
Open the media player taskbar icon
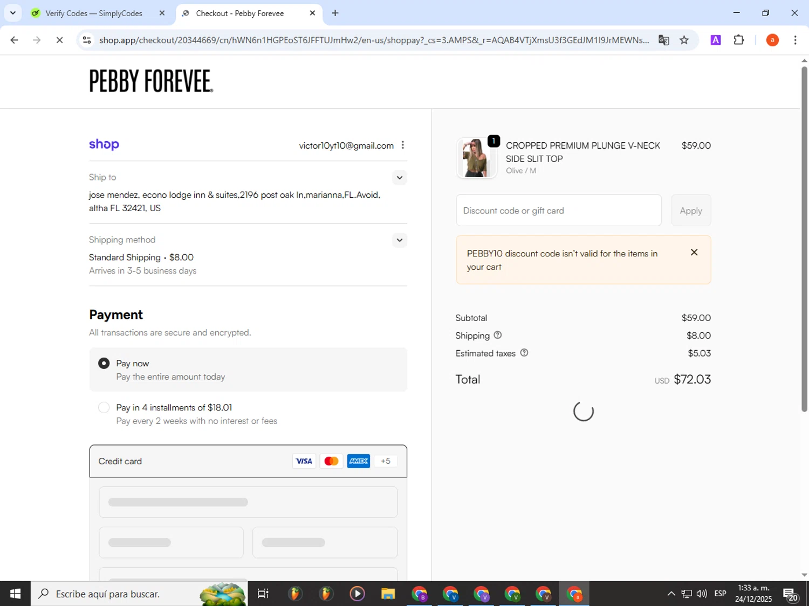tap(357, 594)
